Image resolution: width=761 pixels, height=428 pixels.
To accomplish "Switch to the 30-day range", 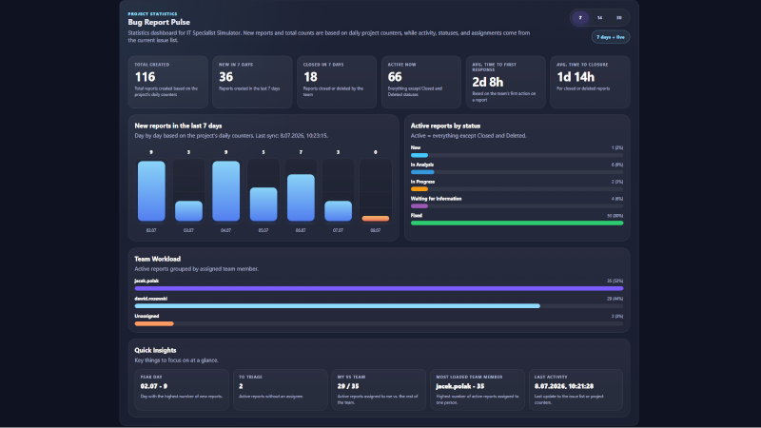I will pyautogui.click(x=619, y=18).
